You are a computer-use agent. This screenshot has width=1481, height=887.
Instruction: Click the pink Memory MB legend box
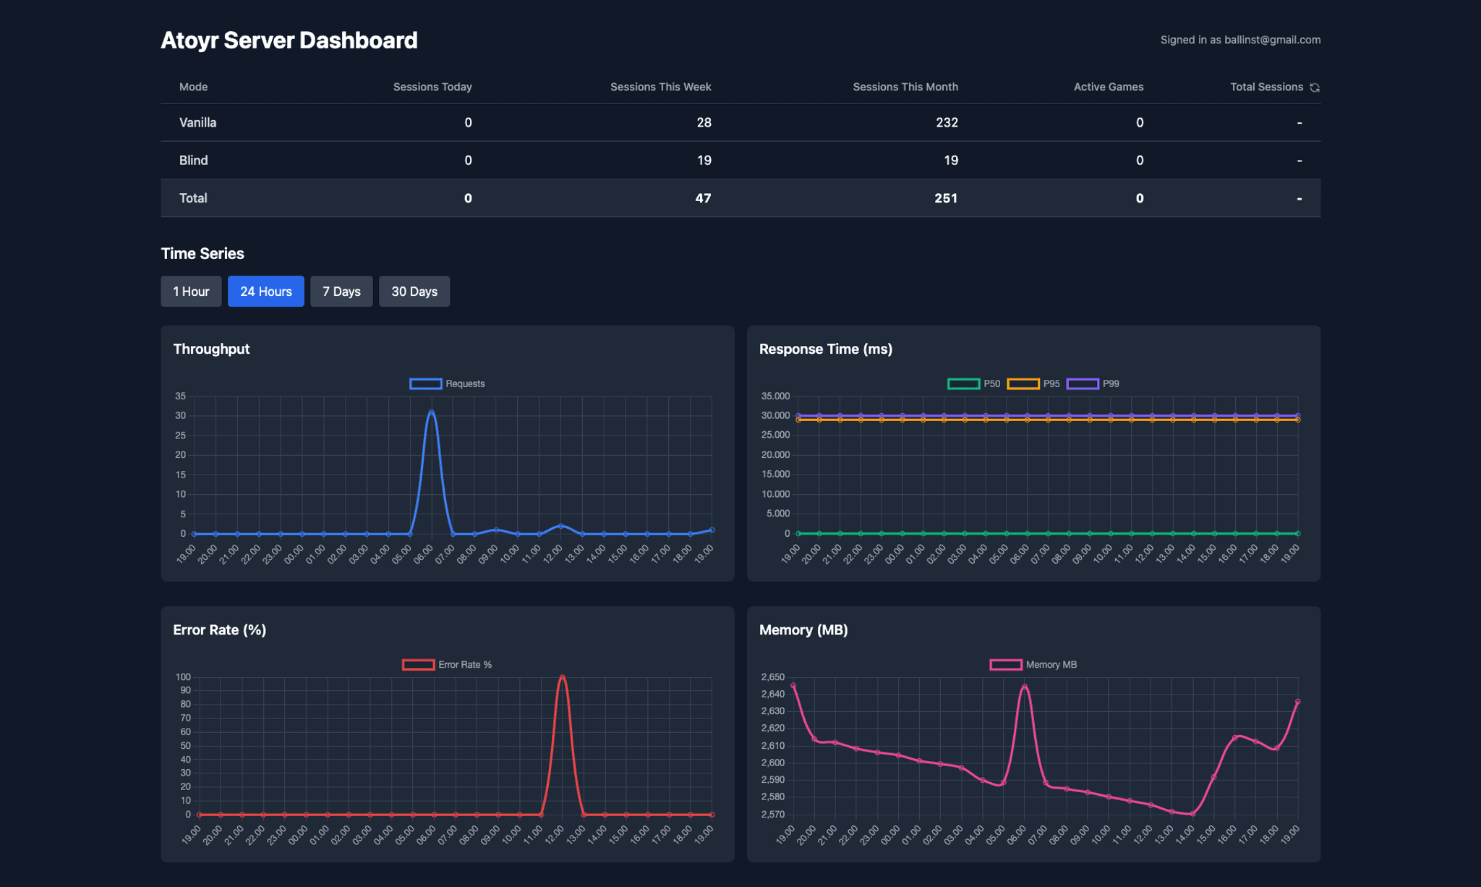1006,664
